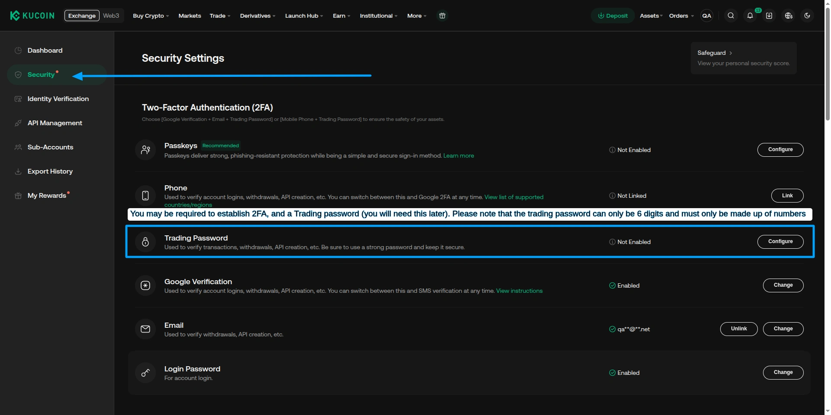Image resolution: width=831 pixels, height=415 pixels.
Task: Change Google Verification
Action: pyautogui.click(x=783, y=285)
